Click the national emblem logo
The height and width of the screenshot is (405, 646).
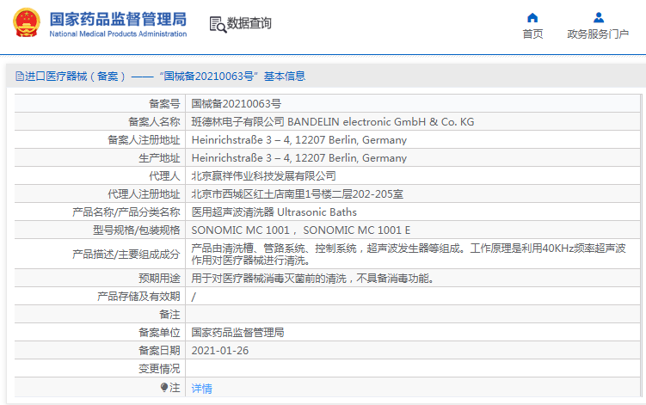click(x=27, y=22)
